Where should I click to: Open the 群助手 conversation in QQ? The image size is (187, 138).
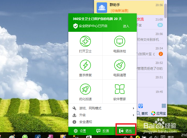click(129, 8)
